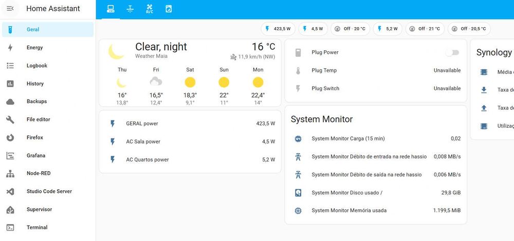Image resolution: width=514 pixels, height=241 pixels.
Task: Click the Off · 20 °C climate badge
Action: [350, 29]
